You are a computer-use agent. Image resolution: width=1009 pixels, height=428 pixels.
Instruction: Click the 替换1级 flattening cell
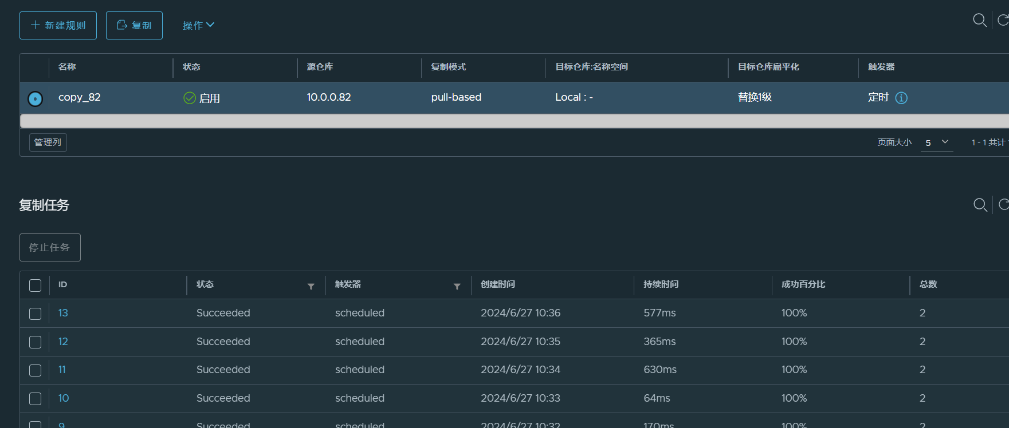coord(755,97)
